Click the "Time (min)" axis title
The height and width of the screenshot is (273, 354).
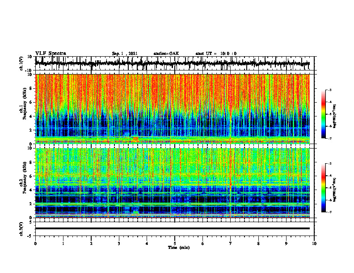point(179,247)
